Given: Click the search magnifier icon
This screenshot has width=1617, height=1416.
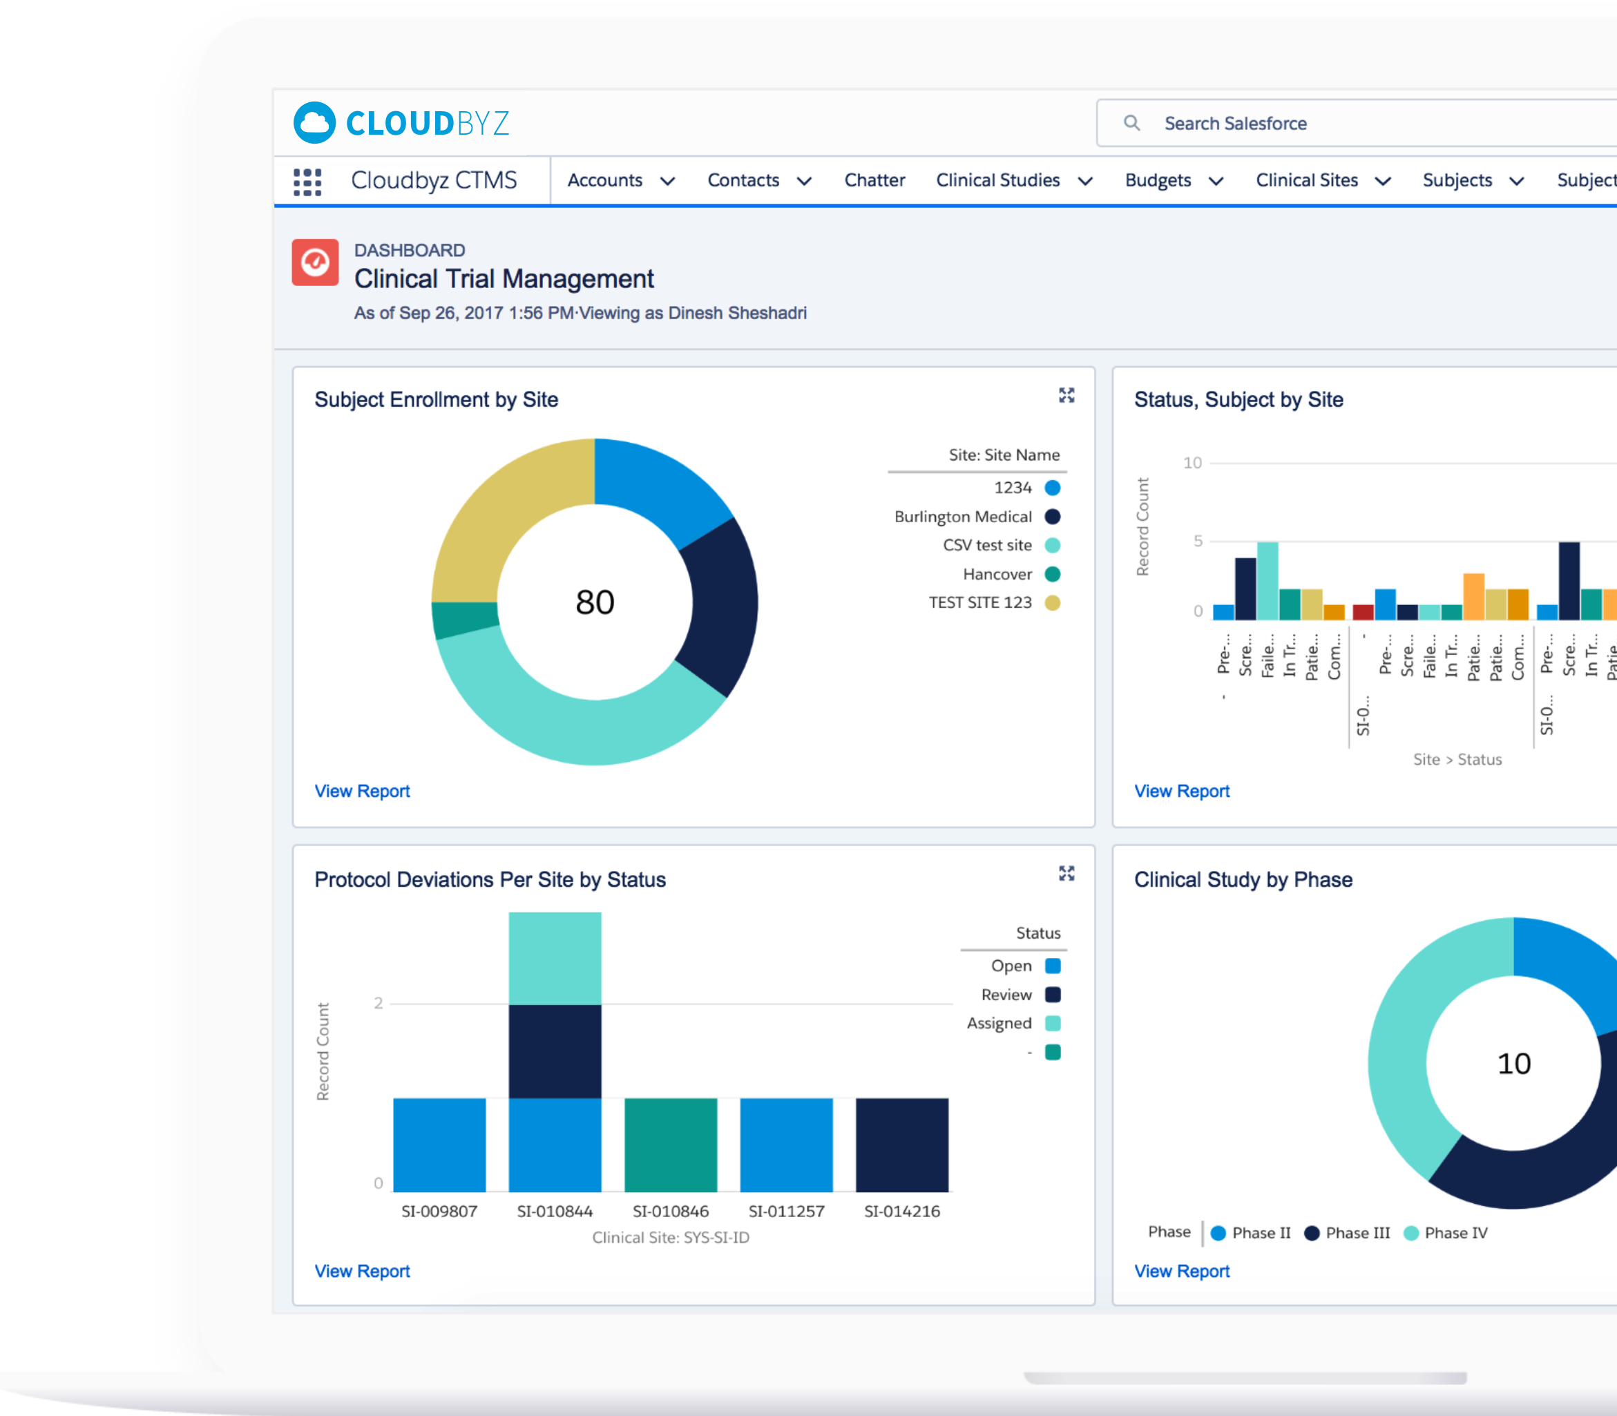Looking at the screenshot, I should tap(1131, 123).
